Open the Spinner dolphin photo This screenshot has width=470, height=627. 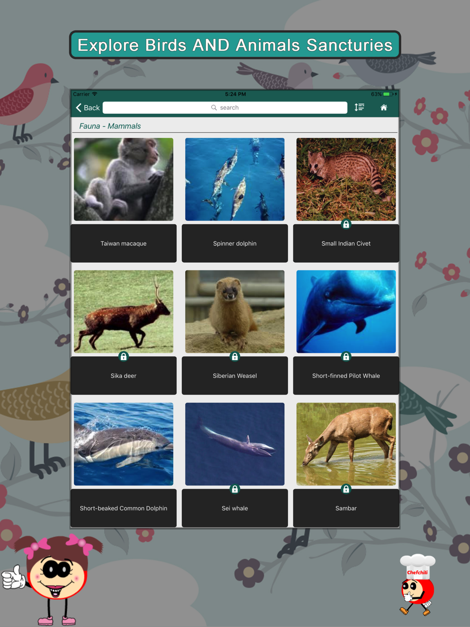[x=235, y=179]
